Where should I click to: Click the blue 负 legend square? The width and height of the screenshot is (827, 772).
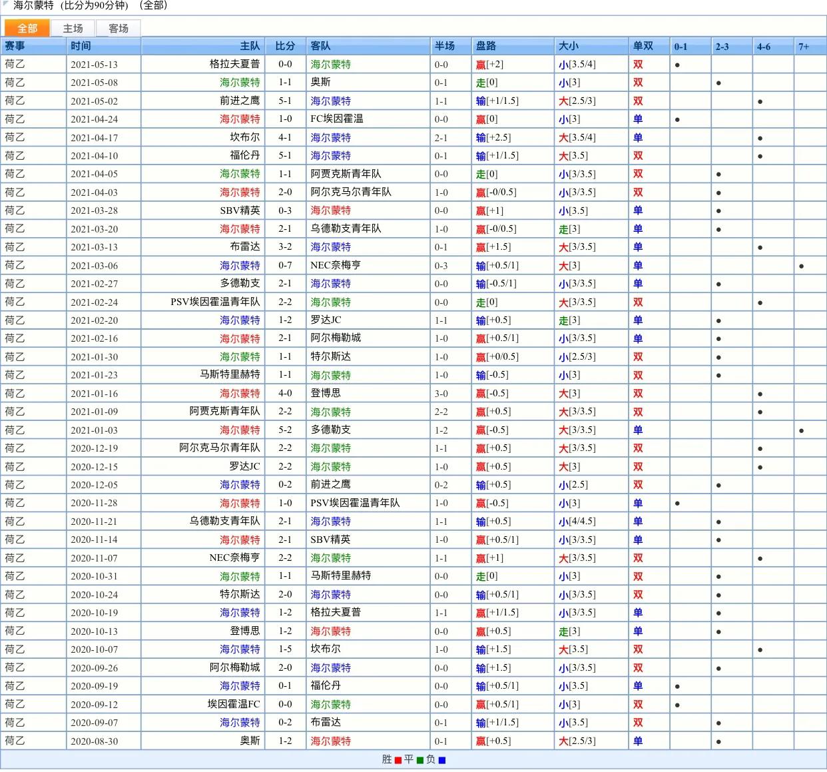point(442,760)
